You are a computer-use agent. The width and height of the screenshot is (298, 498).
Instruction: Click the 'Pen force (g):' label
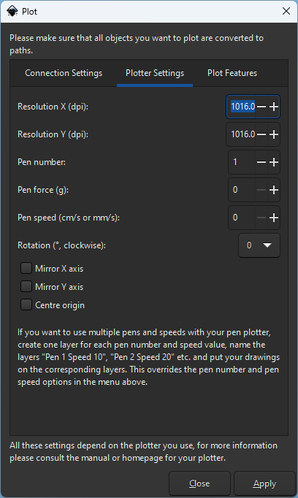click(x=43, y=190)
